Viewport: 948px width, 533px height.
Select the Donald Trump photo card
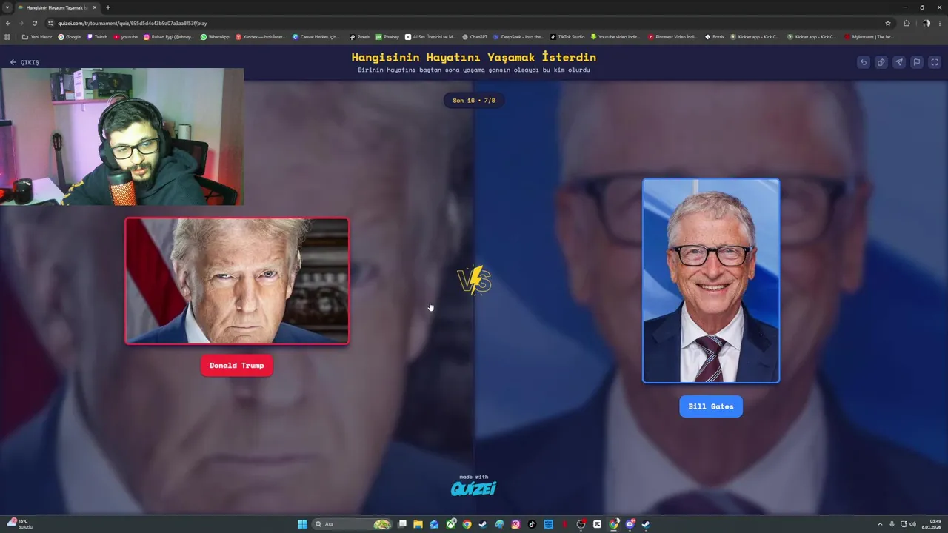[x=237, y=281]
